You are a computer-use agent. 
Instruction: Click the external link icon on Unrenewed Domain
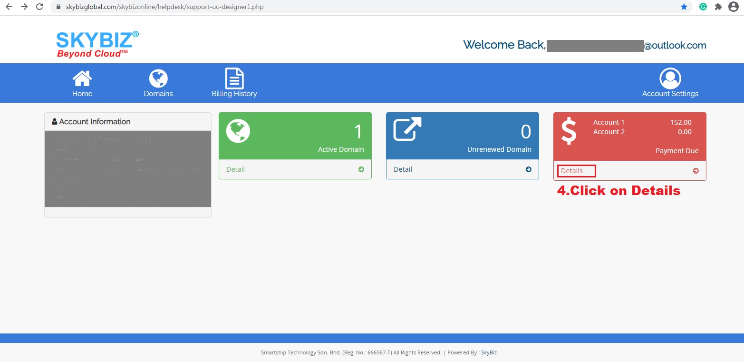click(407, 129)
